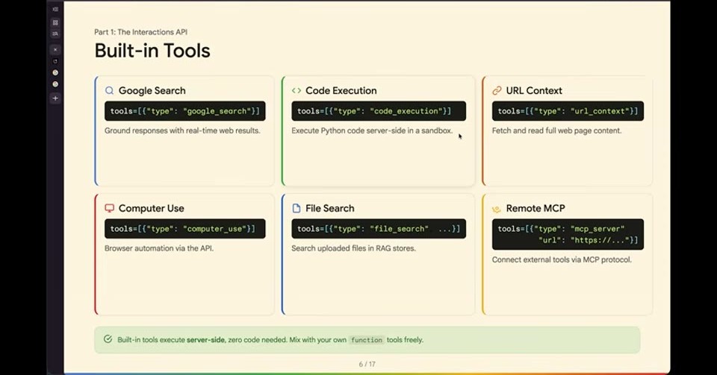Open the second round tab icon in sidebar
This screenshot has width=717, height=375.
click(55, 84)
